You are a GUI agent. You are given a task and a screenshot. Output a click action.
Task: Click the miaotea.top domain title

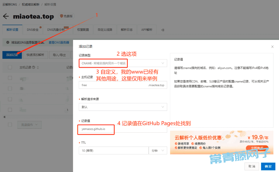33,16
